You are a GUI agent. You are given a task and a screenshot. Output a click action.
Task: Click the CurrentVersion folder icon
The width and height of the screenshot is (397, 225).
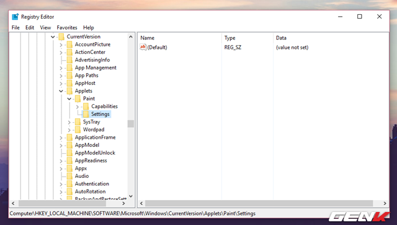pos(61,37)
